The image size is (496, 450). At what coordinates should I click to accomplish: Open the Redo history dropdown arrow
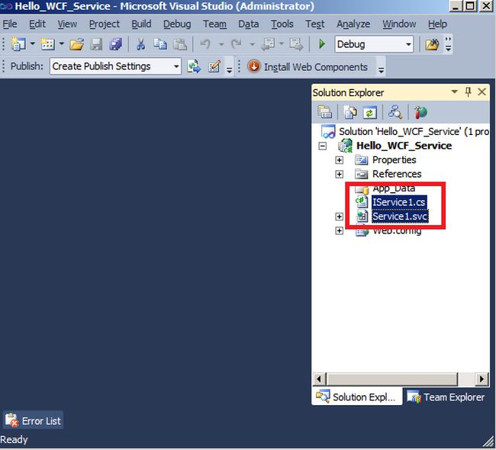[252, 44]
